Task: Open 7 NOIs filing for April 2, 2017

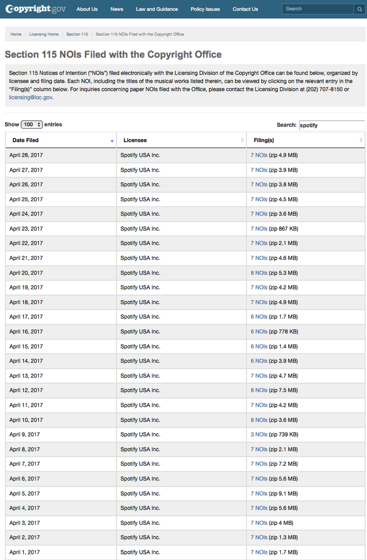Action: pyautogui.click(x=259, y=537)
